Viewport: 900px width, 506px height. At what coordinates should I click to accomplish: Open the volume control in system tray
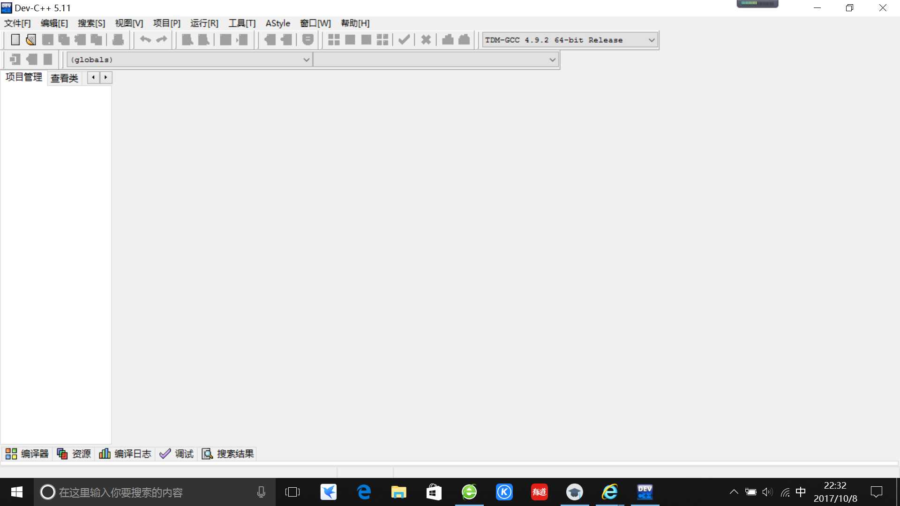767,492
